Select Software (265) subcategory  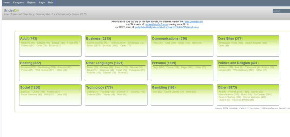(94, 95)
